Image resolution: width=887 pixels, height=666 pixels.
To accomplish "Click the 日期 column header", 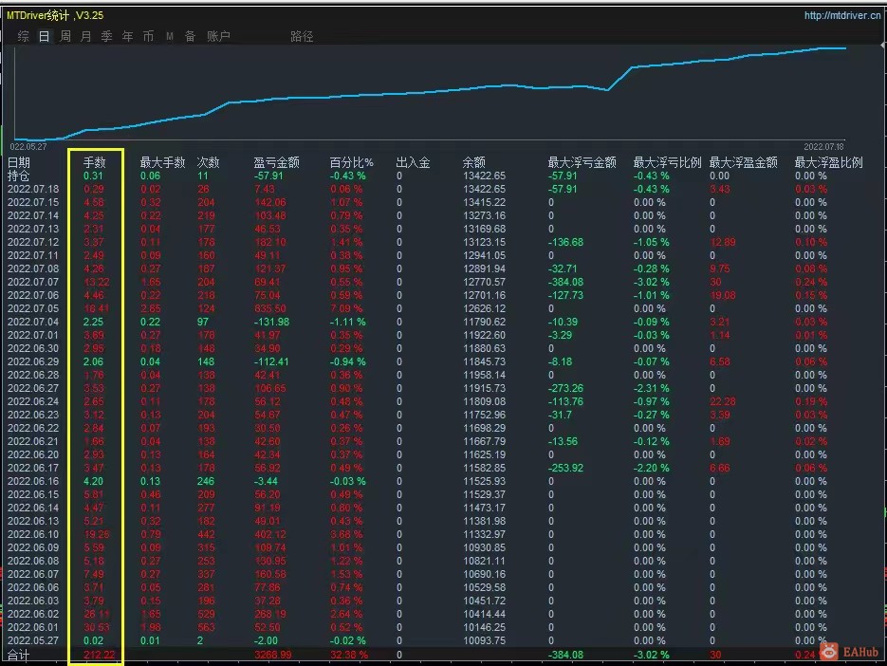I will point(19,162).
